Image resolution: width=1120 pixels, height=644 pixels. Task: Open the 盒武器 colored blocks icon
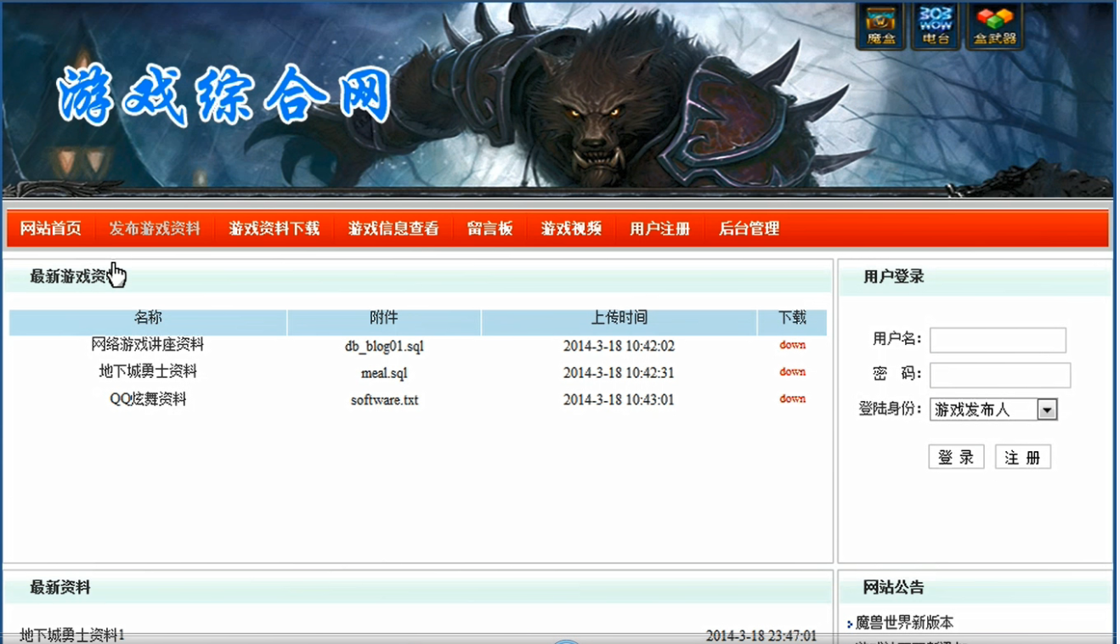coord(994,27)
